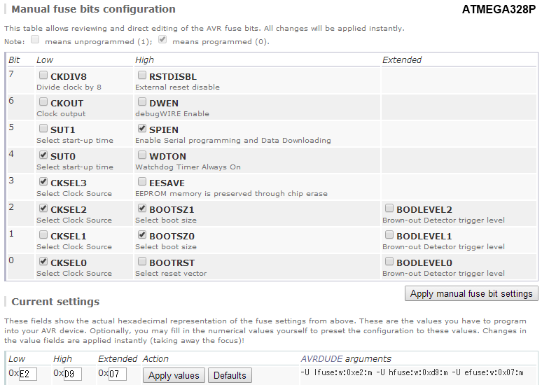Uncheck the CKSEL3 clock source checkbox
Screen dimensions: 542x385
click(x=43, y=182)
